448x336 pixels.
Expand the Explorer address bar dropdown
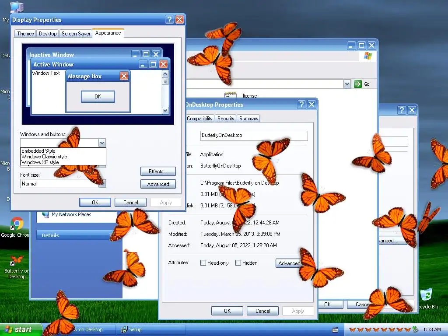[x=347, y=84]
